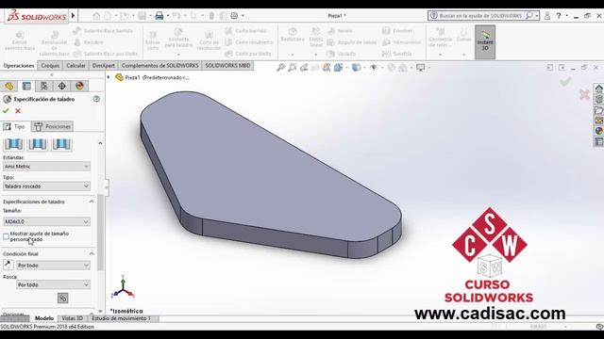The width and height of the screenshot is (604, 339).
Task: Select the third hole type thumbnail
Action: click(61, 144)
